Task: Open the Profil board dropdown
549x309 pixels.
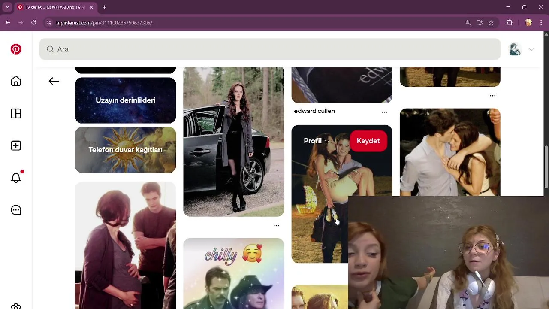Action: 317,141
